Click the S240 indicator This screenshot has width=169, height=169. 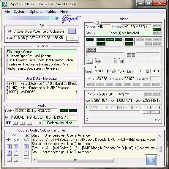pyautogui.click(x=157, y=44)
